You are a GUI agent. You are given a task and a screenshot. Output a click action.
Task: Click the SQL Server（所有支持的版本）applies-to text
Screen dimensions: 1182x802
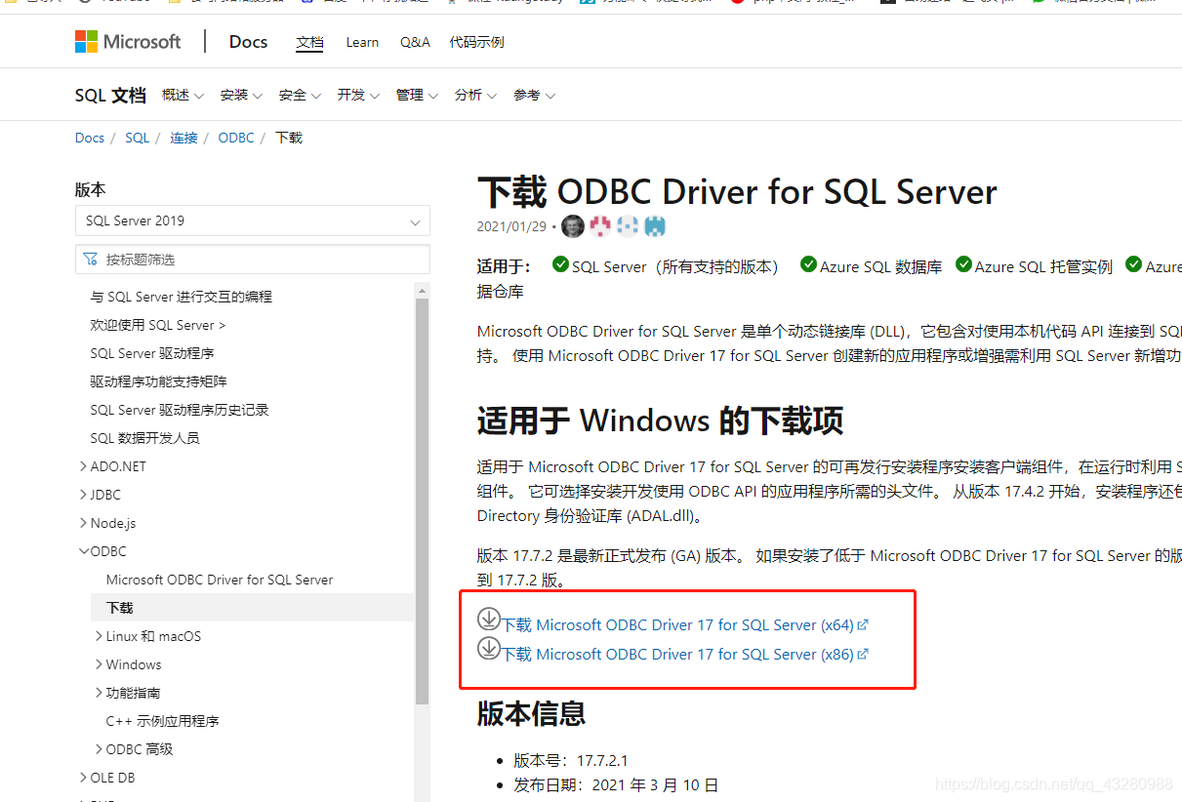[675, 266]
